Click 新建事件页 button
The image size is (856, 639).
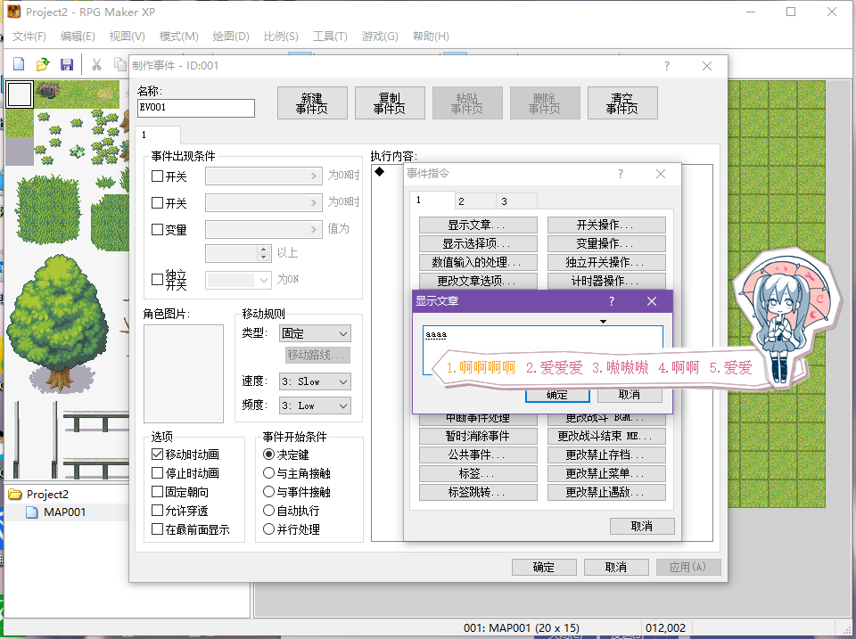pos(312,103)
